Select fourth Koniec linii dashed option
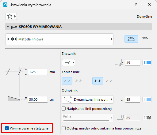157x135 pixels. click(109, 81)
